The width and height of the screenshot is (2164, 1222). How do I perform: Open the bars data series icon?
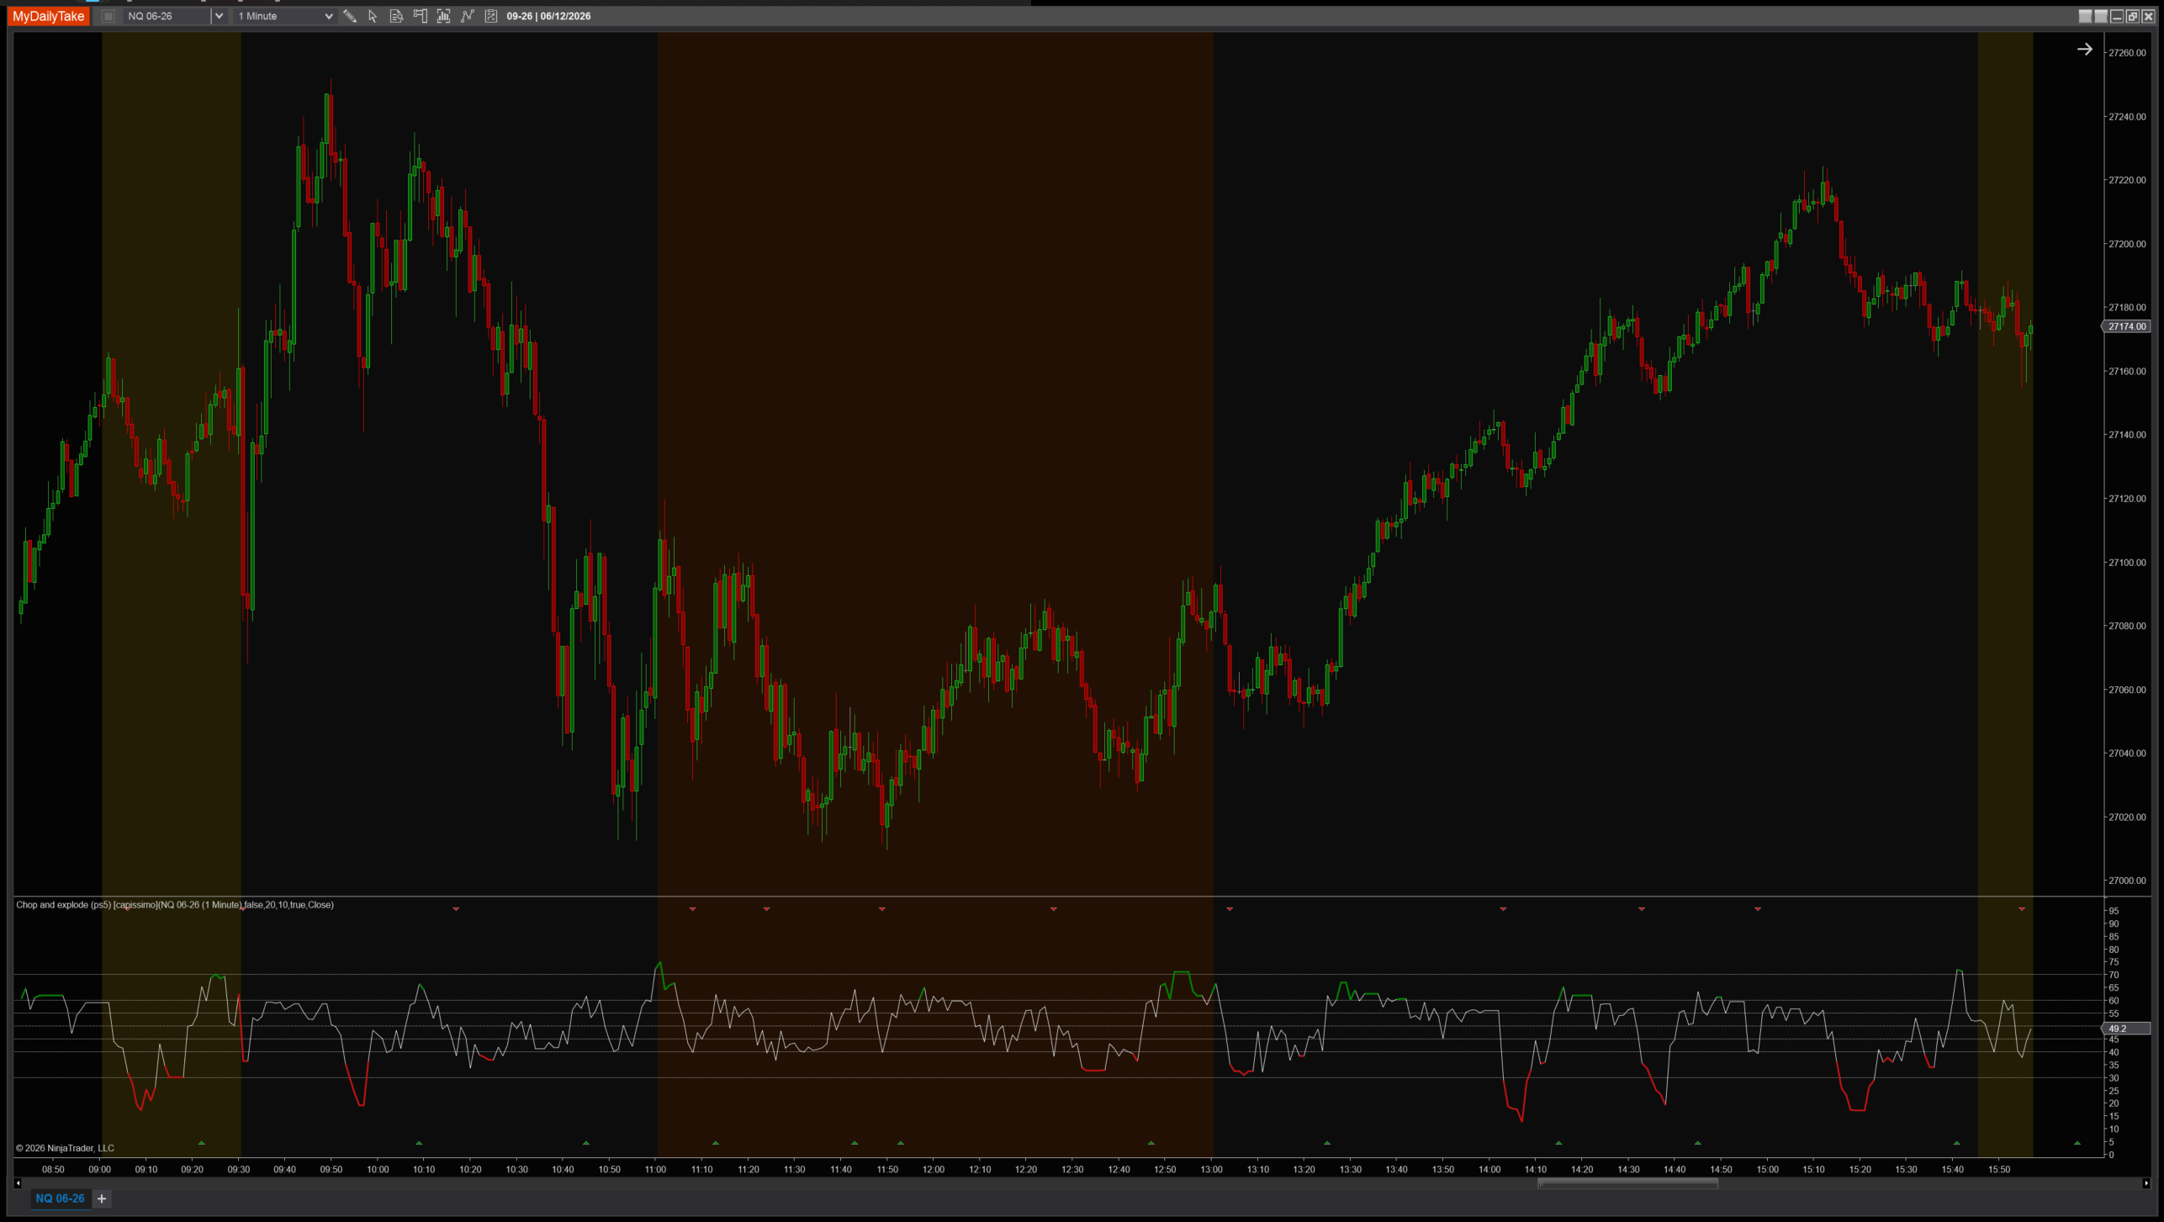click(x=443, y=16)
